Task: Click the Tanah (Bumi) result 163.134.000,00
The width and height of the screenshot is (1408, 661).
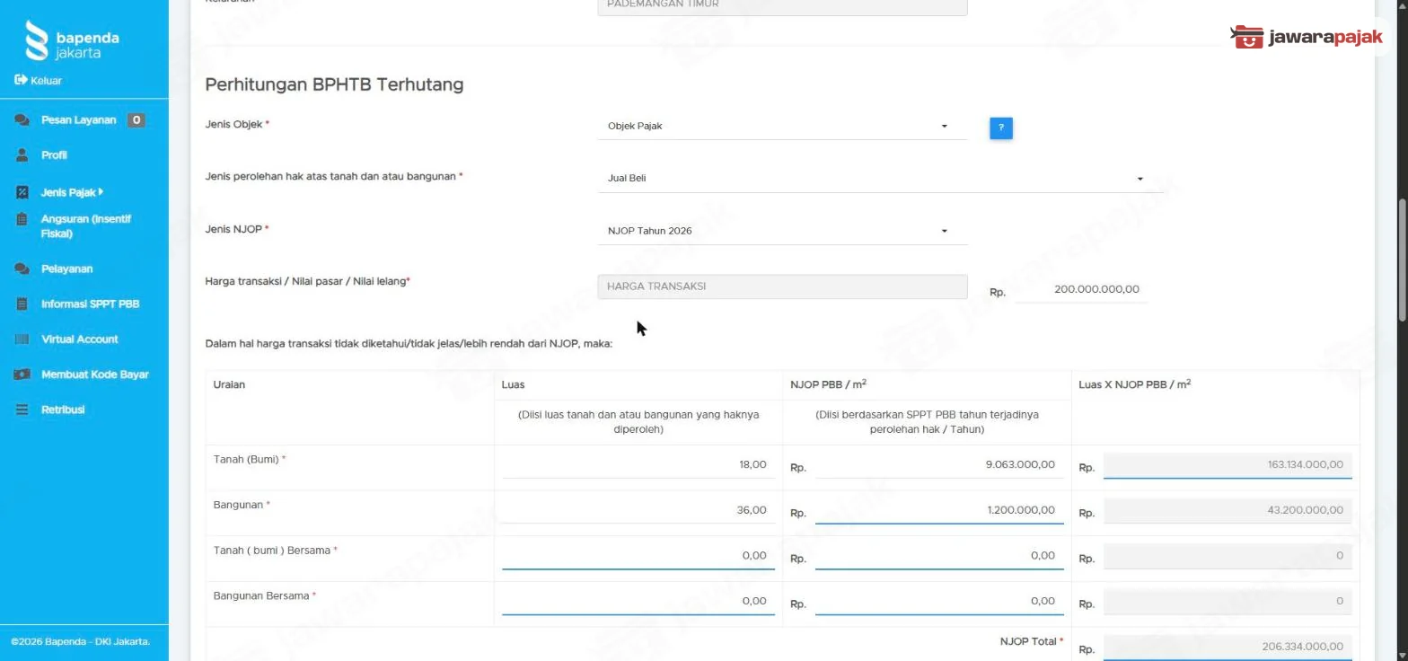Action: point(1228,465)
